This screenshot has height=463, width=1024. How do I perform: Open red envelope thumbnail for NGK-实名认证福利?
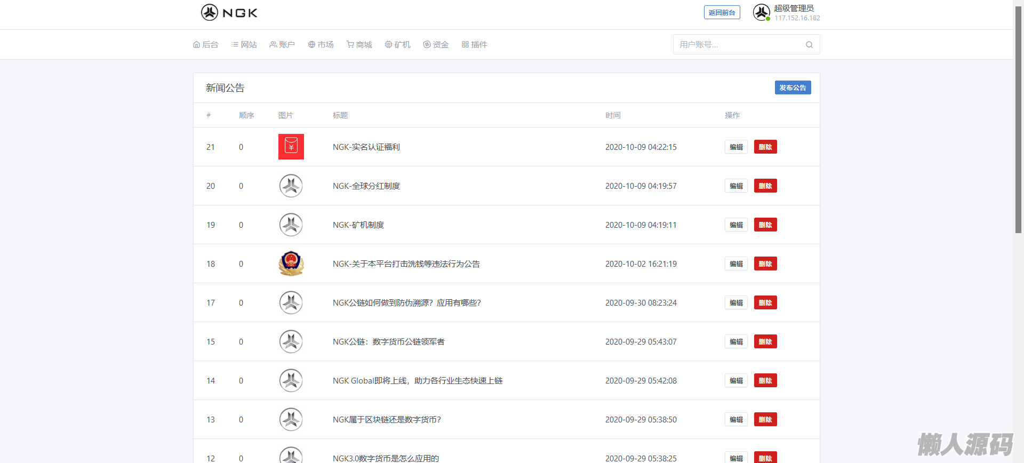[291, 147]
